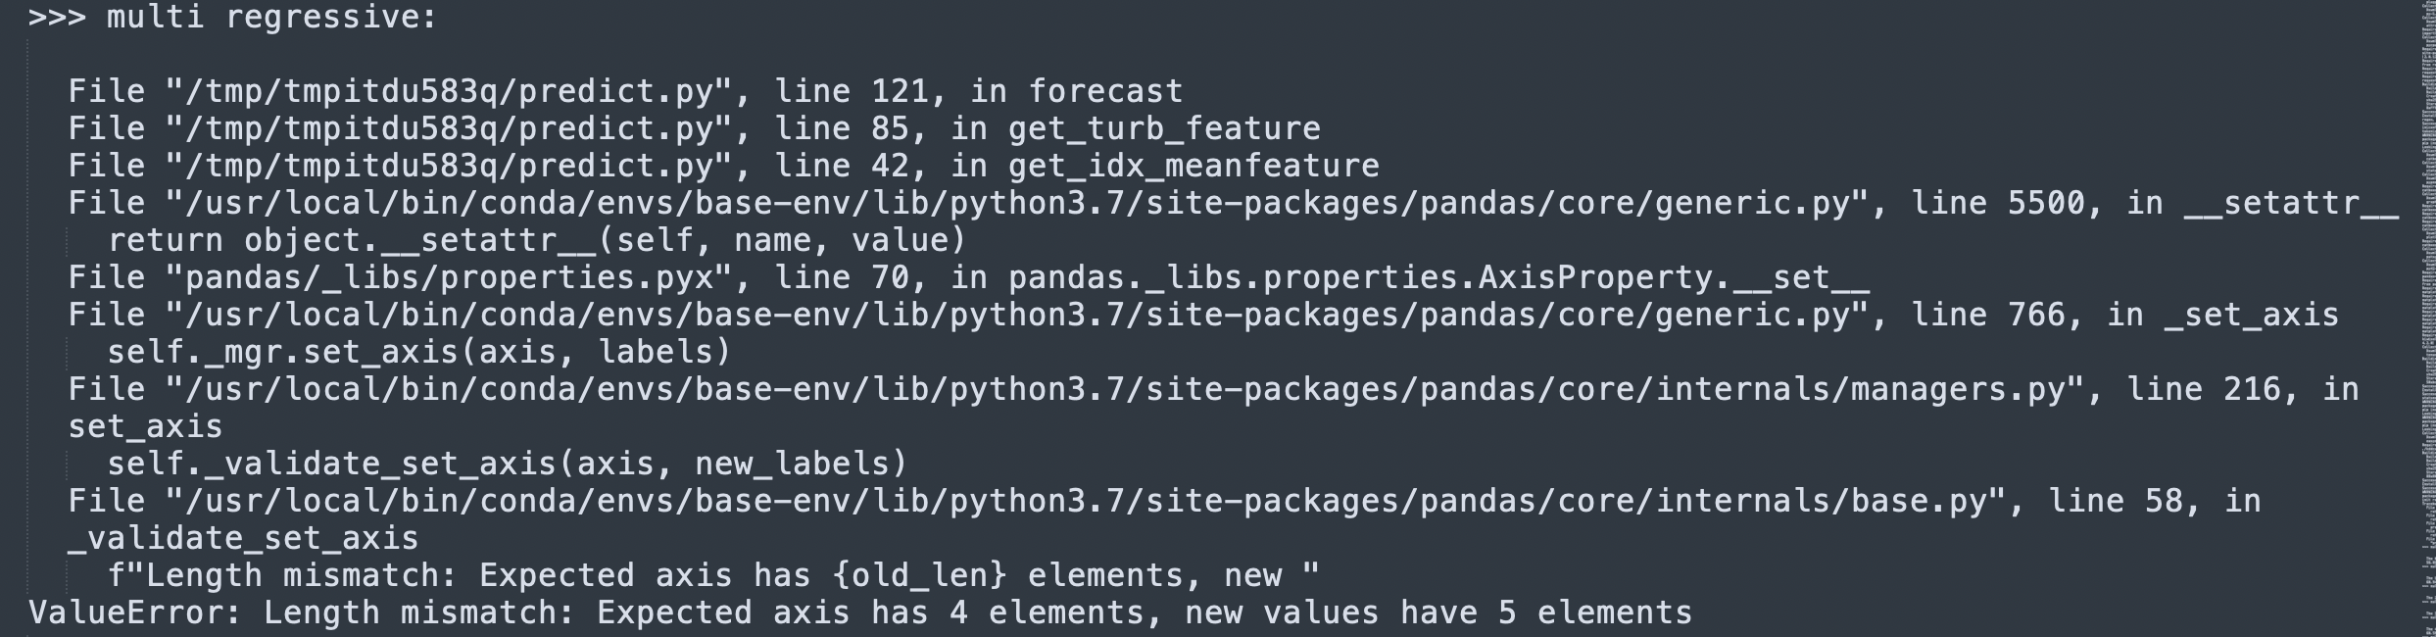Click the 'get_idx_meanfeature' function name
Image resolution: width=2436 pixels, height=637 pixels.
[1194, 166]
